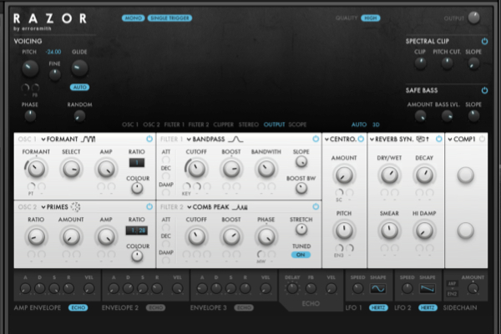Click Reverb HI DAMP knob
Screen dimensions: 501x334
pyautogui.click(x=424, y=230)
